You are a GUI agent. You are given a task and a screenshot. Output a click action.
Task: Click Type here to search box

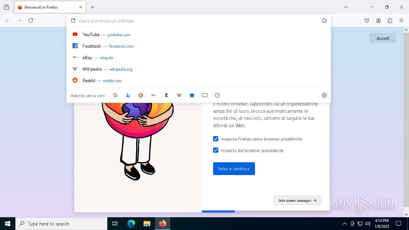pyautogui.click(x=61, y=224)
